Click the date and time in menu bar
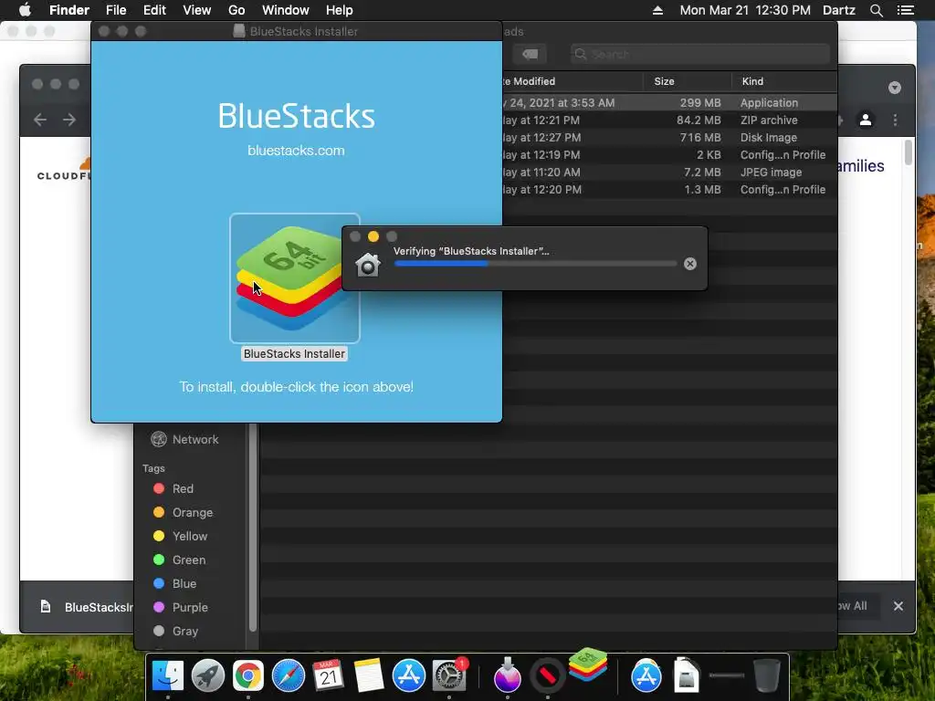This screenshot has width=935, height=701. point(745,10)
